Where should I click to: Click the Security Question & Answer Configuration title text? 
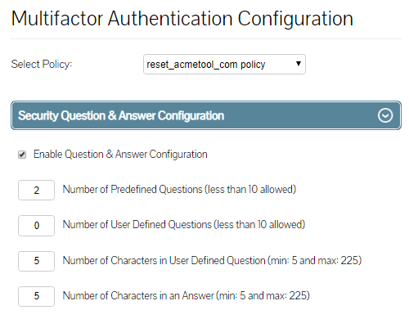click(x=121, y=115)
